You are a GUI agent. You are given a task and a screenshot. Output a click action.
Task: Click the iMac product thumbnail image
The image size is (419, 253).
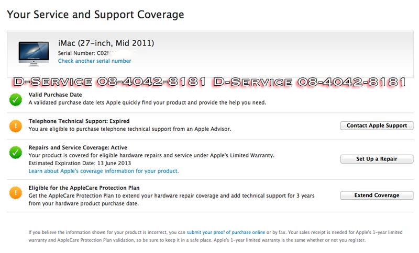[x=34, y=53]
